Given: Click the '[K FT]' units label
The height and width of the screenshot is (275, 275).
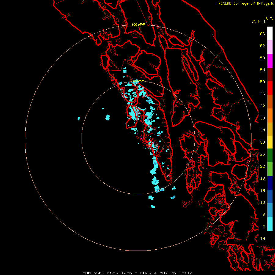Looking at the screenshot, I should tap(258, 21).
